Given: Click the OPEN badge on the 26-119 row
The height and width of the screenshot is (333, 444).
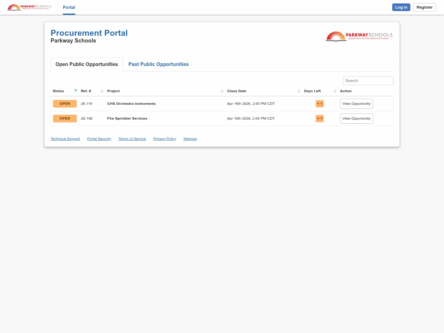Looking at the screenshot, I should [x=65, y=104].
